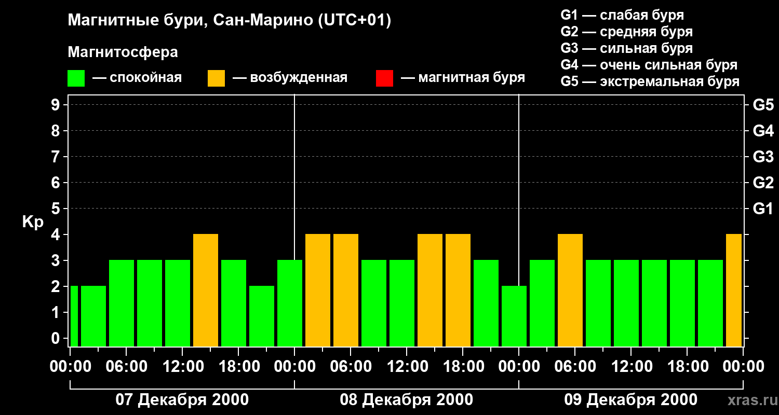The height and width of the screenshot is (415, 779).
Task: Click legend line 'G3 — сильная буря'
Action: point(627,48)
